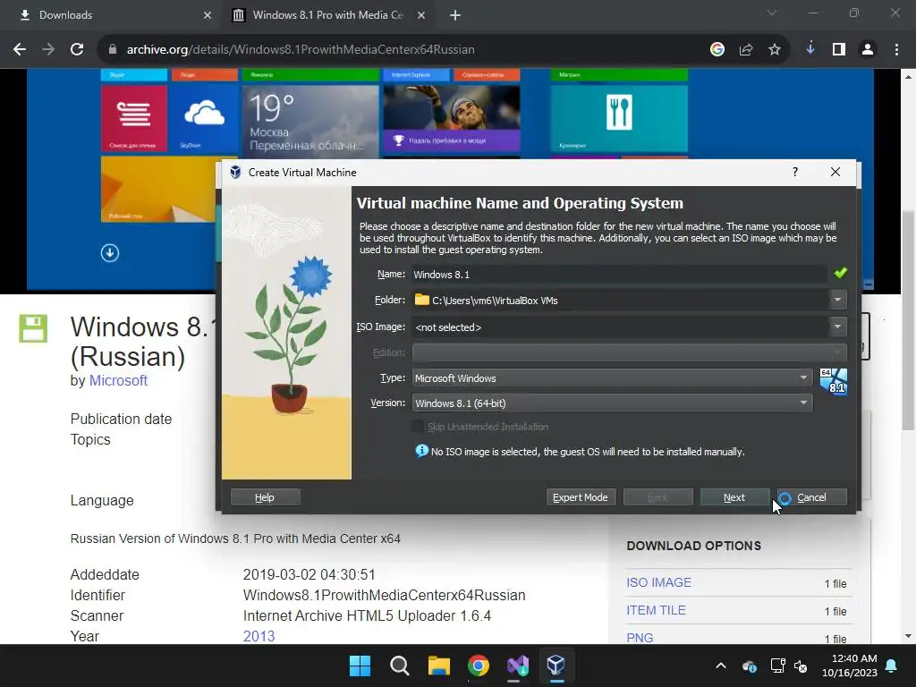Open the Microsoft author link
916x687 pixels.
[x=118, y=380]
